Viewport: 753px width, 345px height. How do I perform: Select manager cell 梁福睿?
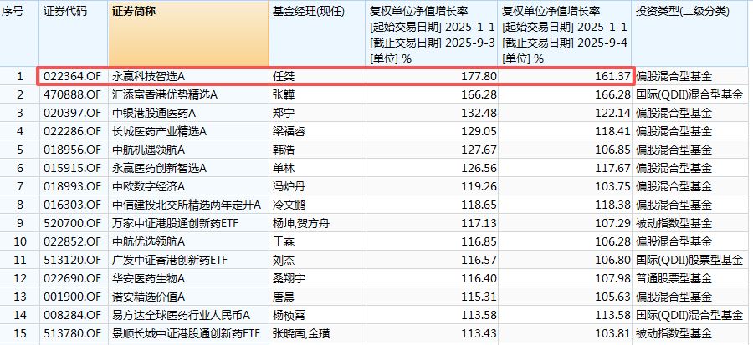(x=288, y=131)
